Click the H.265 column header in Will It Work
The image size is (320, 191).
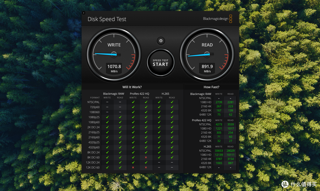[x=165, y=94]
